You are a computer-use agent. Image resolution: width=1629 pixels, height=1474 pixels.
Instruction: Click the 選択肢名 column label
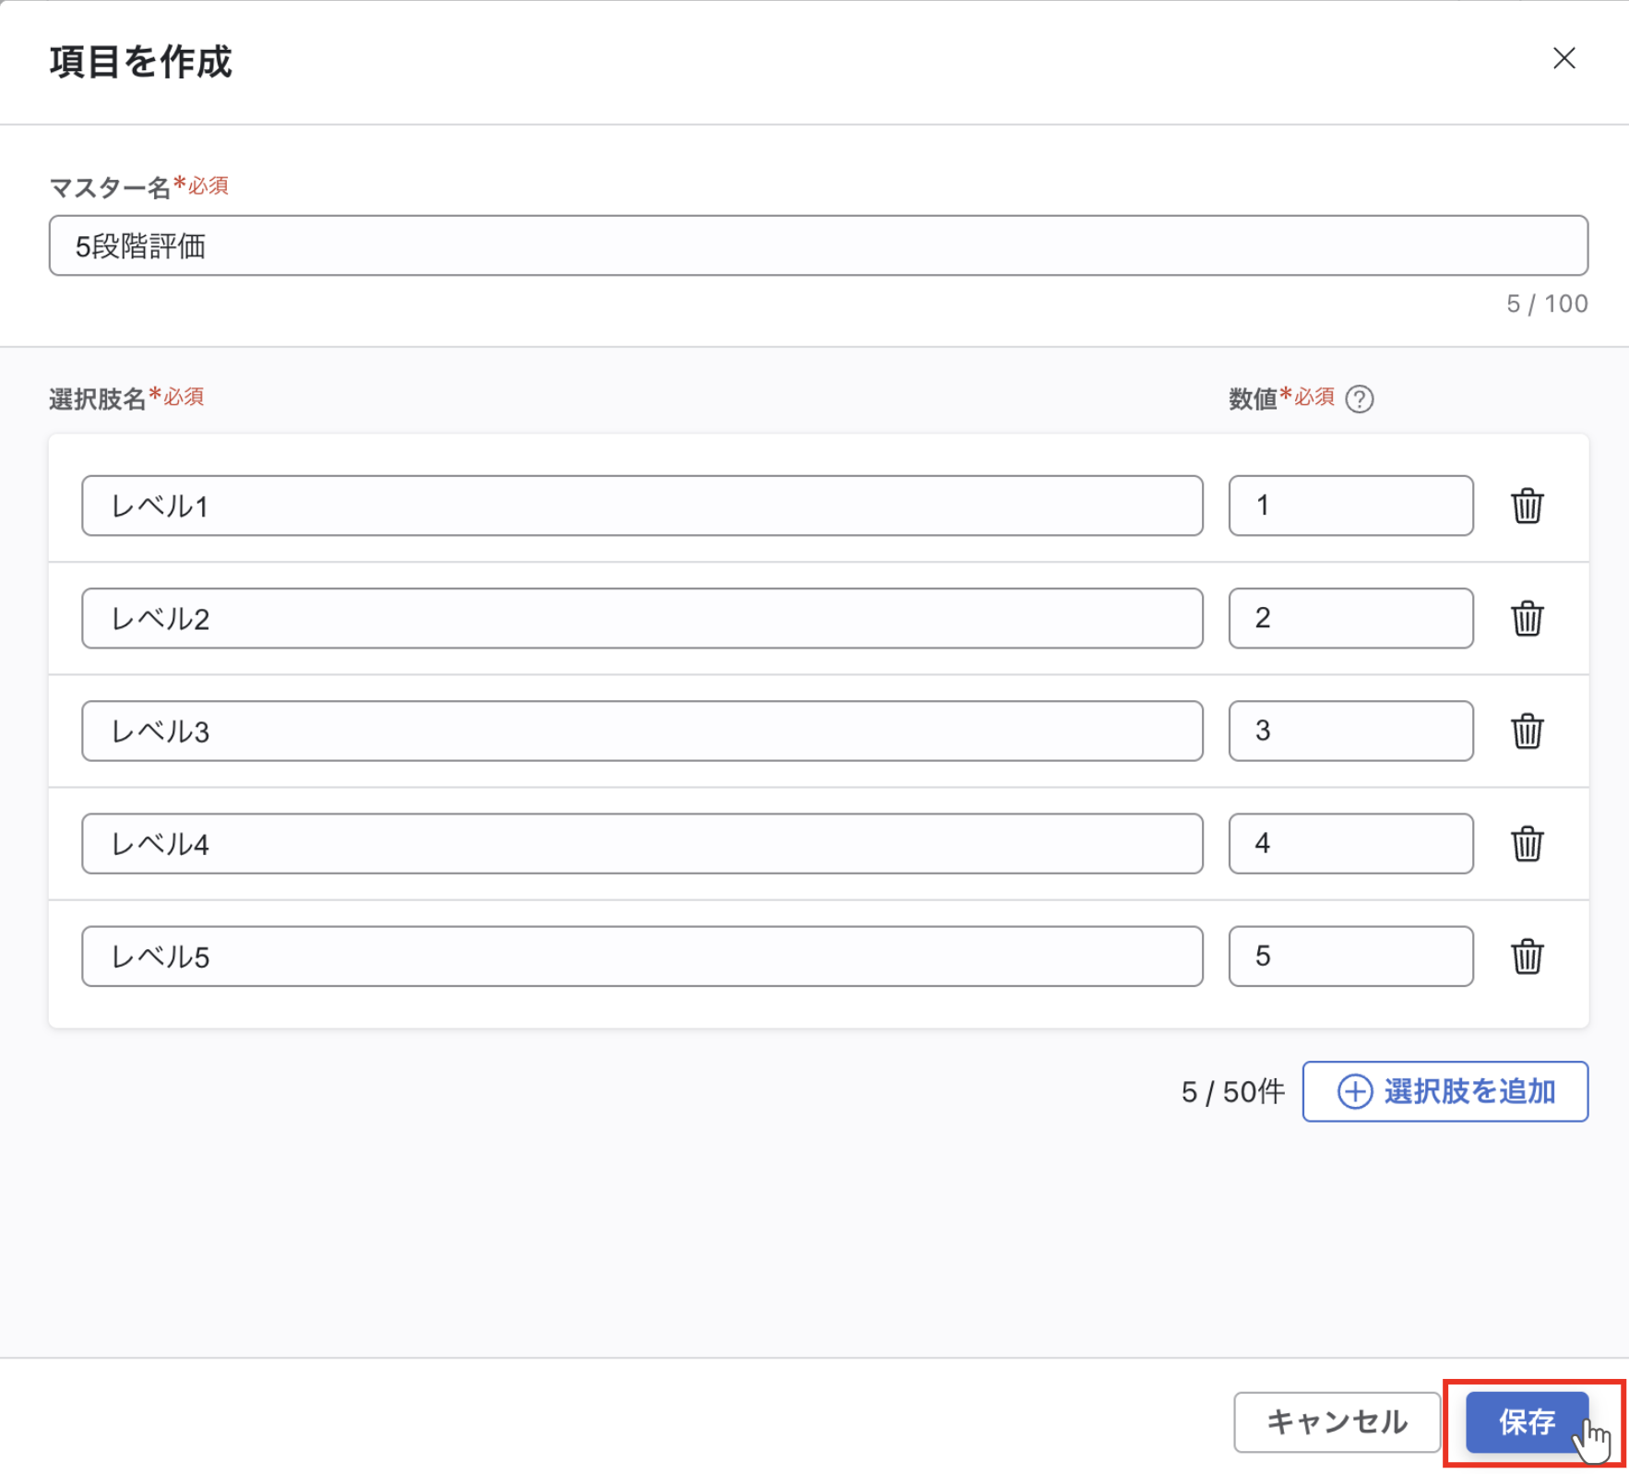97,398
